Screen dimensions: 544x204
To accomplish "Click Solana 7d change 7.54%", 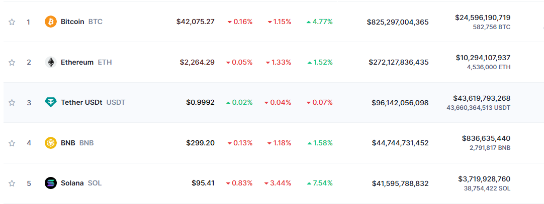I will coord(320,183).
